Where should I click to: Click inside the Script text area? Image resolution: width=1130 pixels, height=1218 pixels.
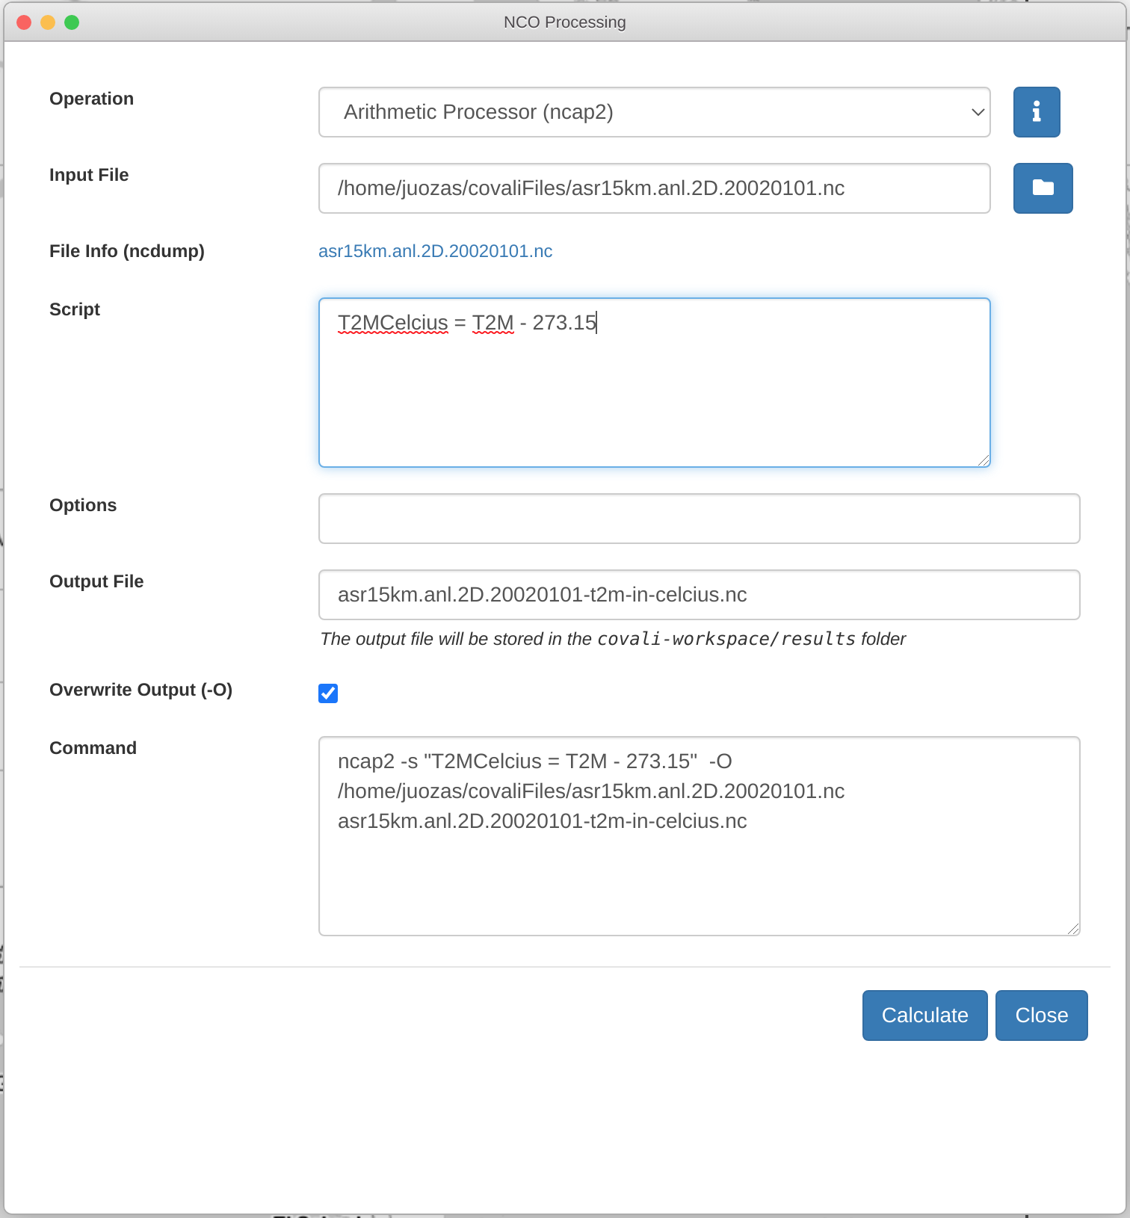pos(655,383)
